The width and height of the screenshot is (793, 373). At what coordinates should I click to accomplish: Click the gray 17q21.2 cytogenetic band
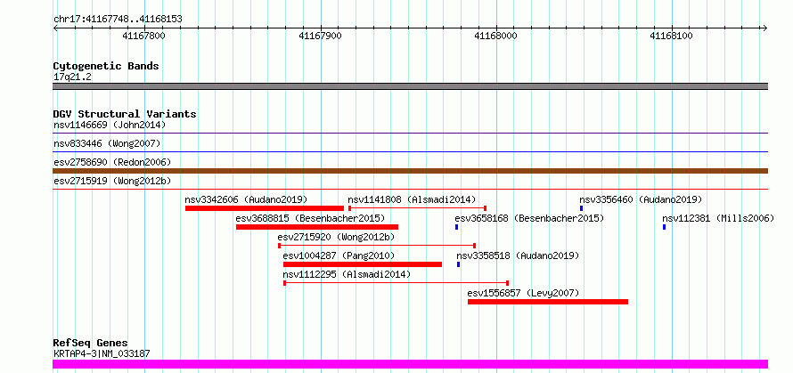pos(411,86)
